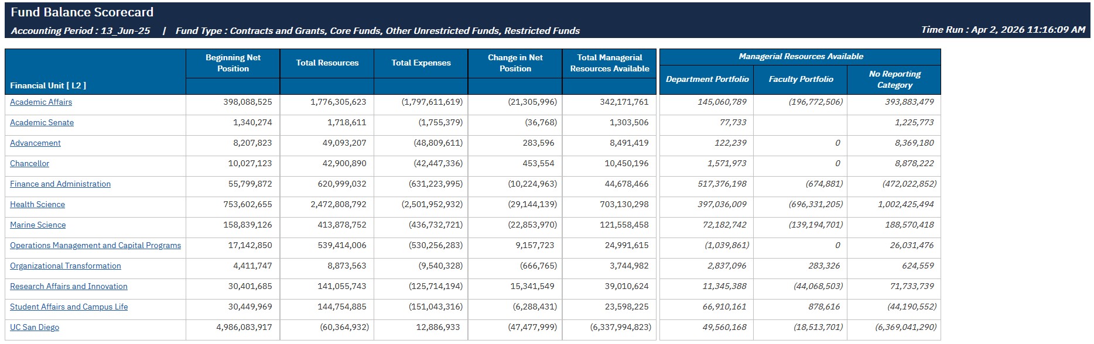Select Marine Science total expenses (436,732,721)
1094x344 pixels.
(x=436, y=225)
